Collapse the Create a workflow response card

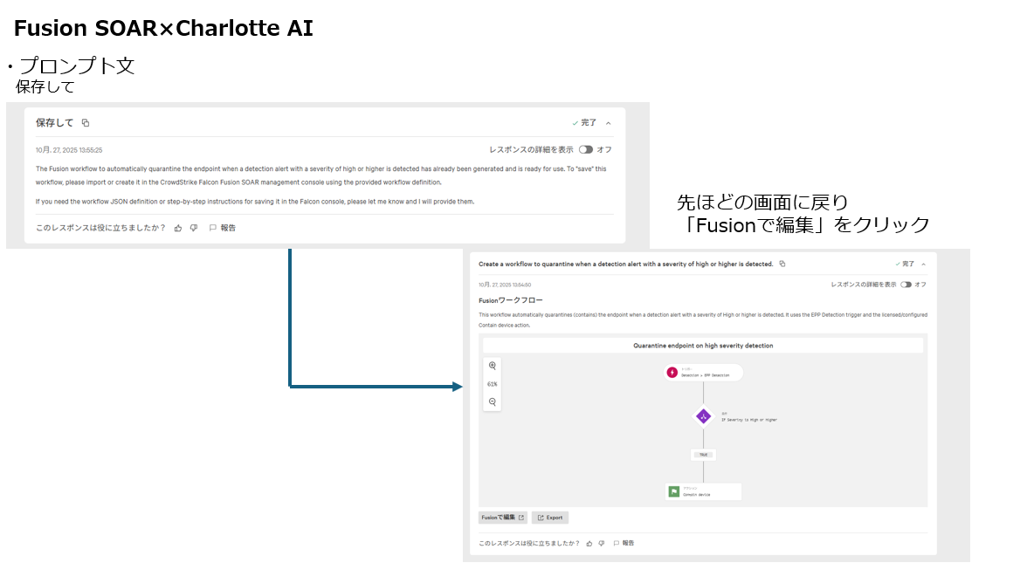pos(924,264)
